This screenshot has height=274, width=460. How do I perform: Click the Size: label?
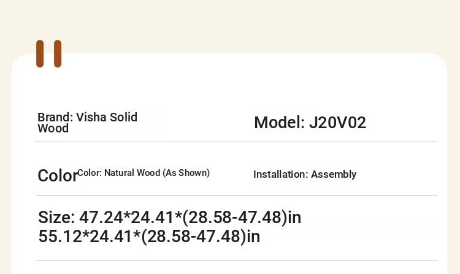point(56,218)
